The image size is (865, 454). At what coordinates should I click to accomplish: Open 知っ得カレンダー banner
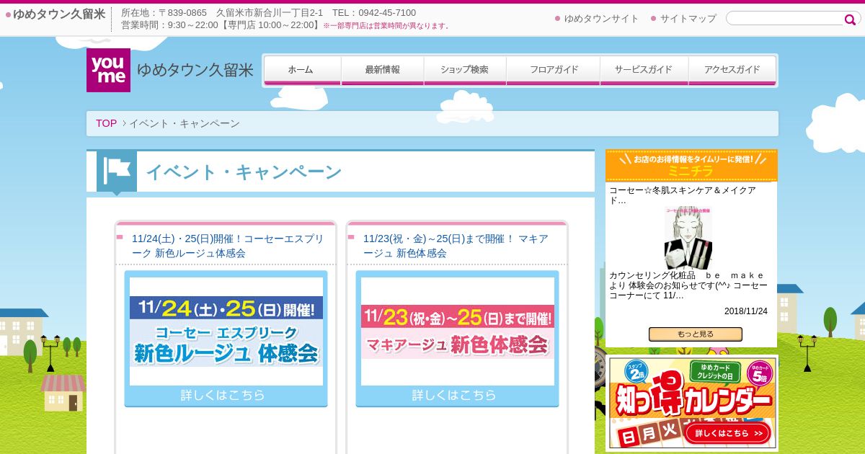(692, 402)
